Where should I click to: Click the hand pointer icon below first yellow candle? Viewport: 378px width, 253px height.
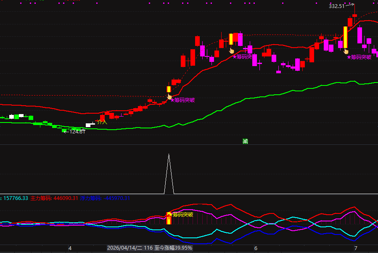coord(169,96)
